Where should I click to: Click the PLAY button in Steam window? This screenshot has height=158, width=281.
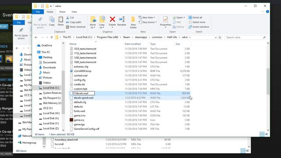pos(4,26)
